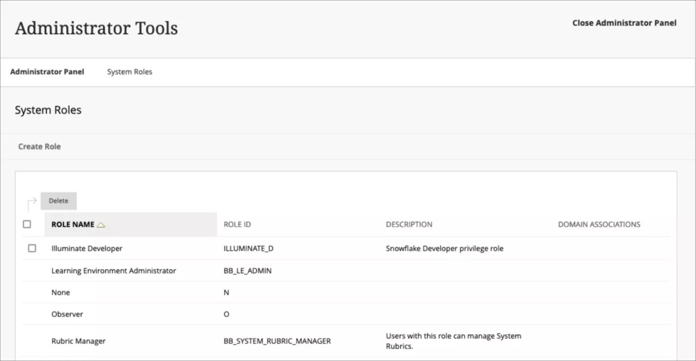
Task: Sort the table by ROLE ID column
Action: [x=237, y=224]
